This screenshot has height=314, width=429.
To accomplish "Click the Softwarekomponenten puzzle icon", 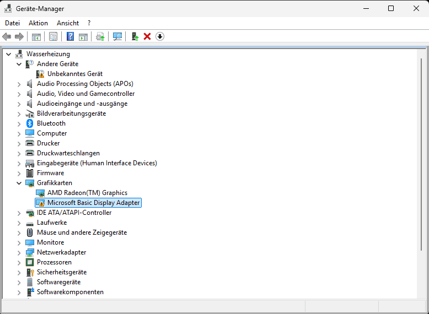I will coord(30,292).
